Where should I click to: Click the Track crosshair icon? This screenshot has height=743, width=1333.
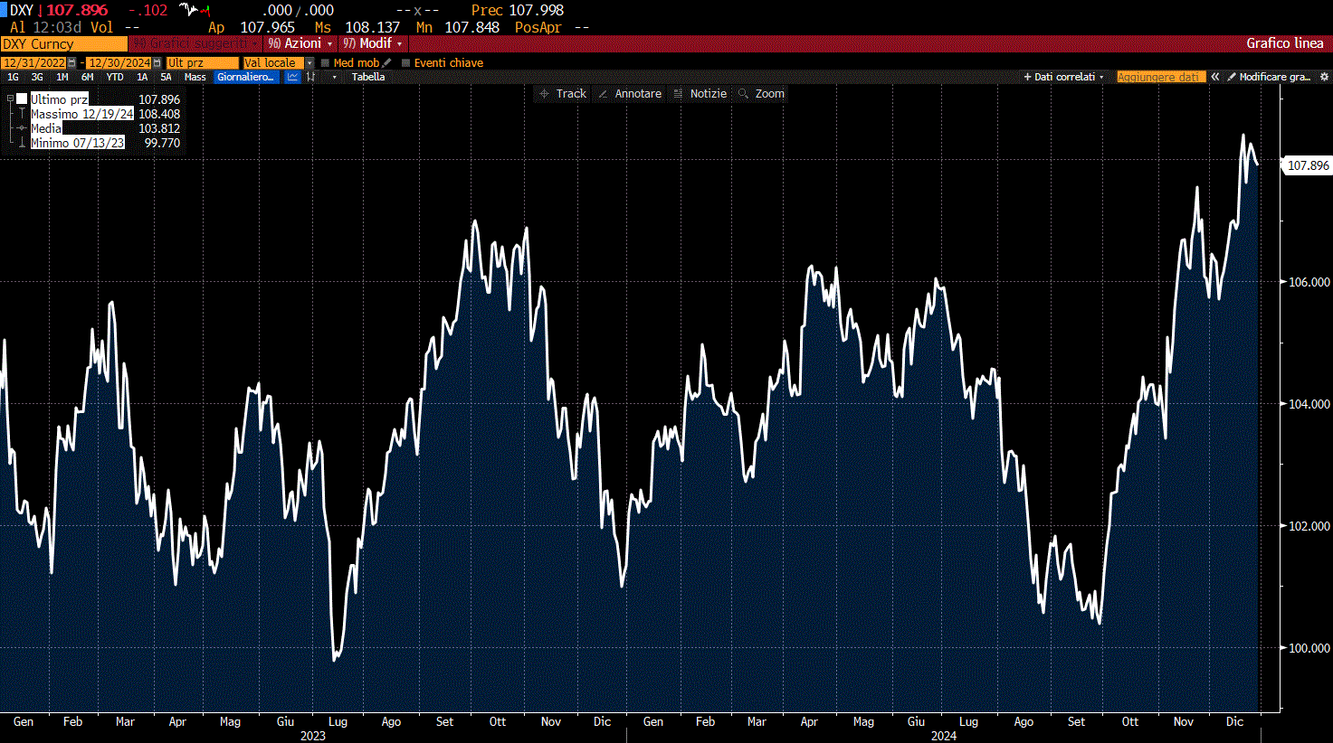(544, 94)
